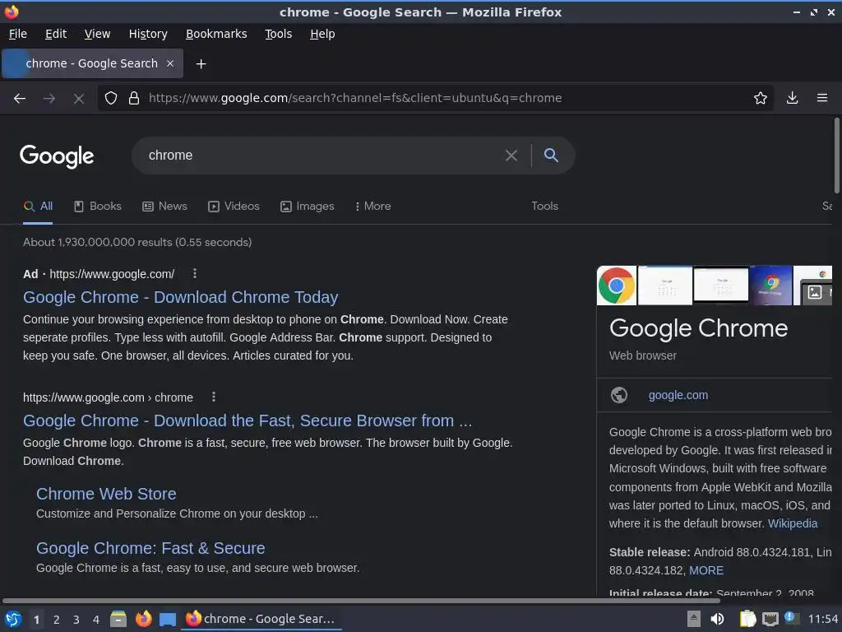This screenshot has height=632, width=842.
Task: Open Google Chrome: Fast & Secure link
Action: tap(151, 548)
